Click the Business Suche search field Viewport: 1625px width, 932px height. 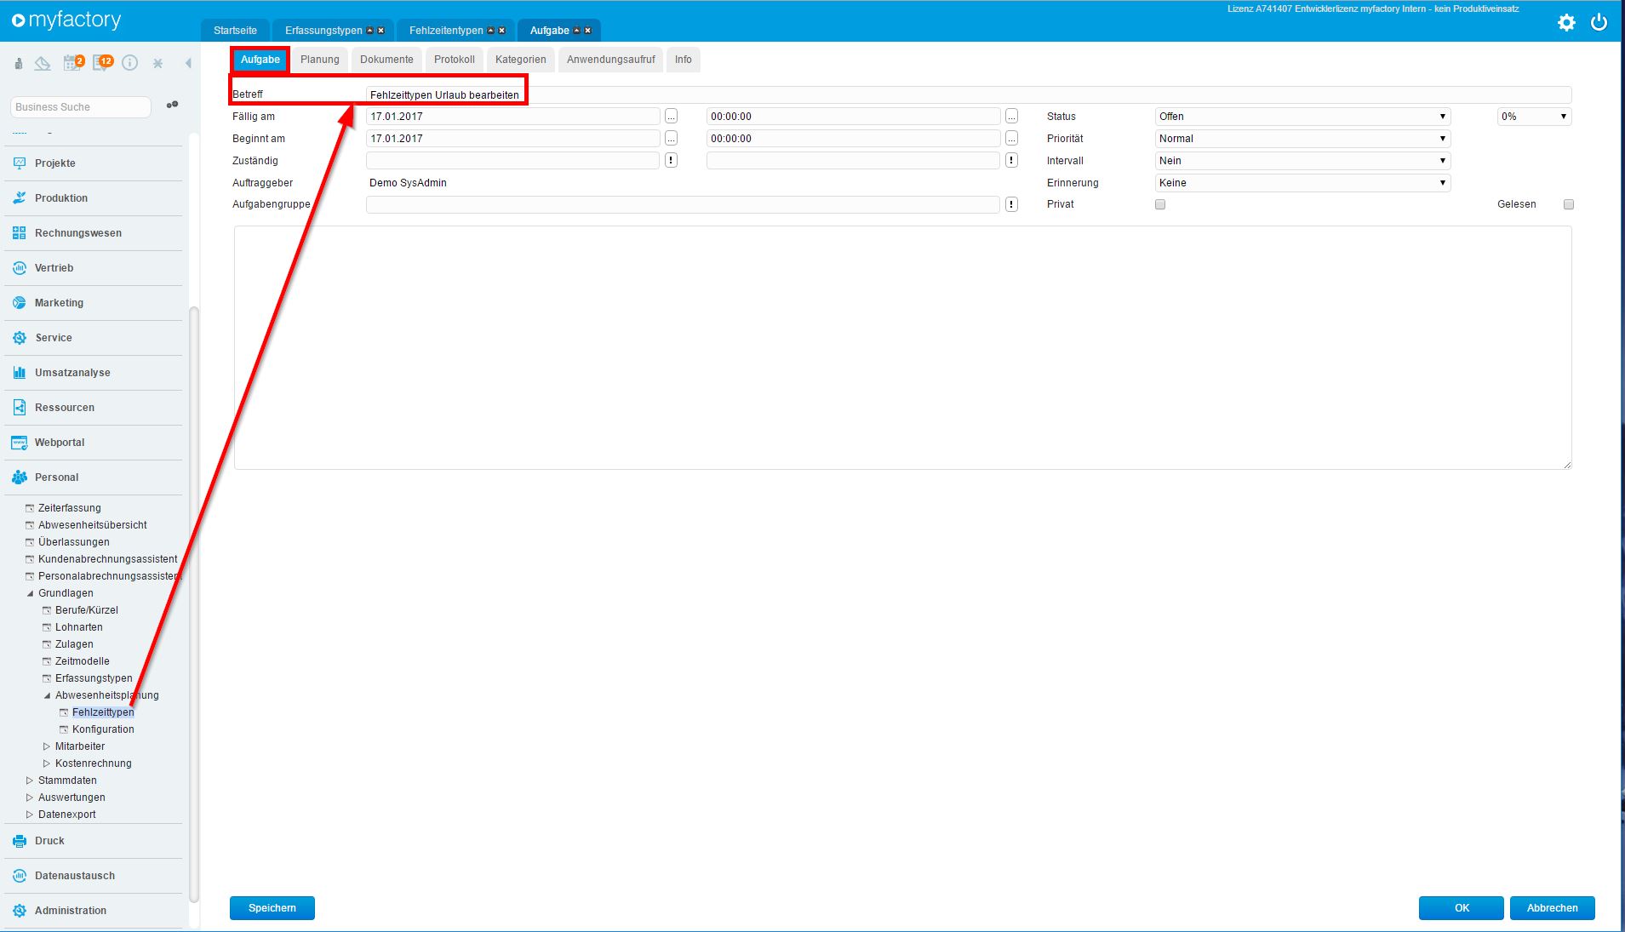(81, 107)
